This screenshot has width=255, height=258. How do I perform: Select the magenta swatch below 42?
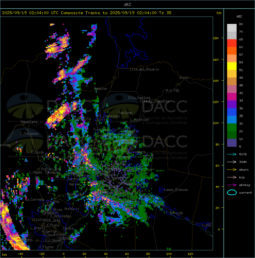click(x=232, y=97)
